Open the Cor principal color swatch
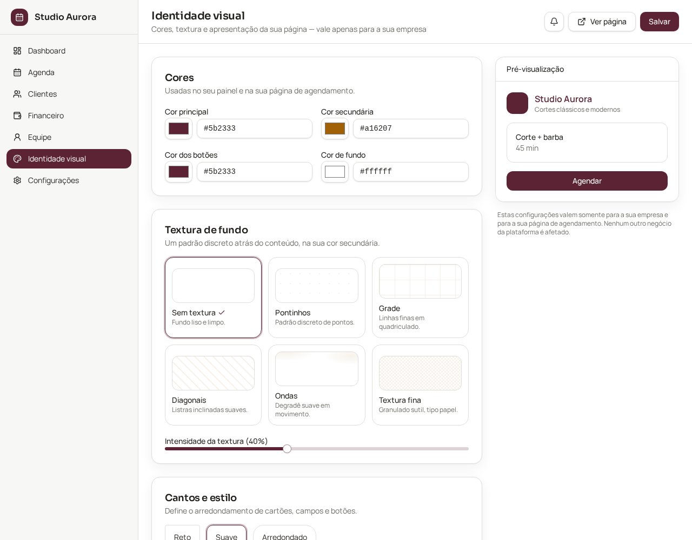 pyautogui.click(x=178, y=129)
